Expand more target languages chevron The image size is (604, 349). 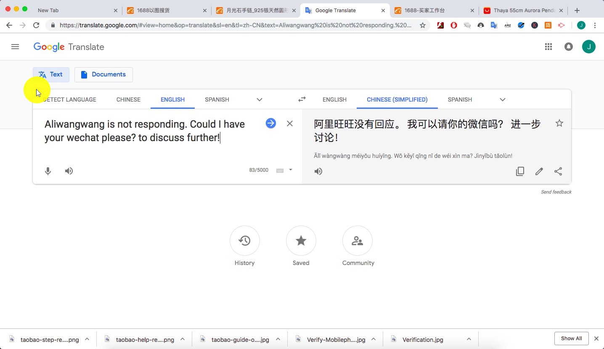(503, 100)
